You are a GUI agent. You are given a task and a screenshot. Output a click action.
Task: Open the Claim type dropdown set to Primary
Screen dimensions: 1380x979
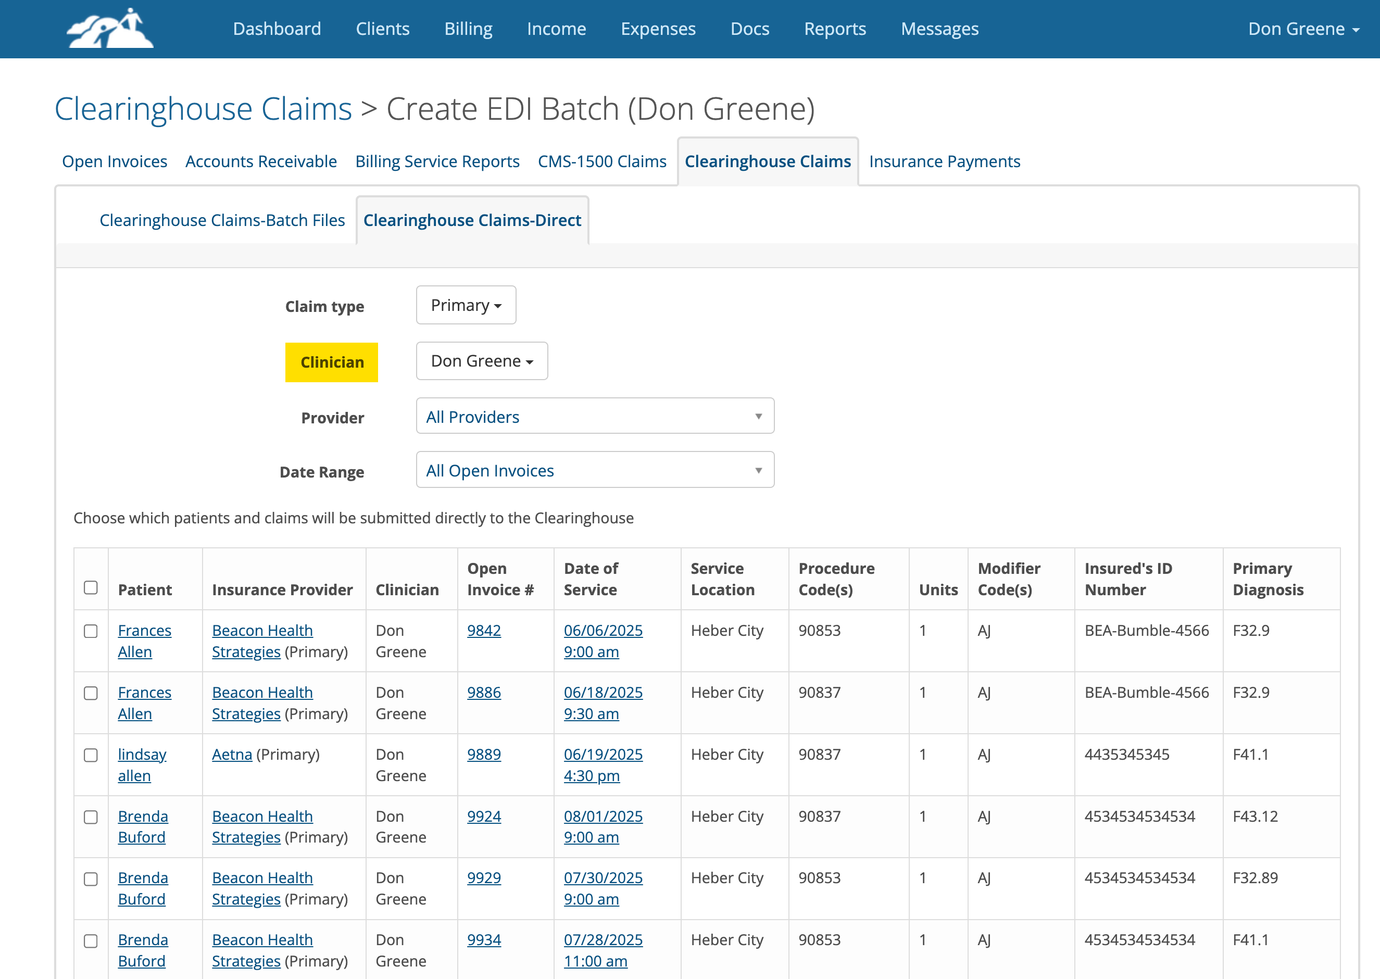pyautogui.click(x=466, y=305)
